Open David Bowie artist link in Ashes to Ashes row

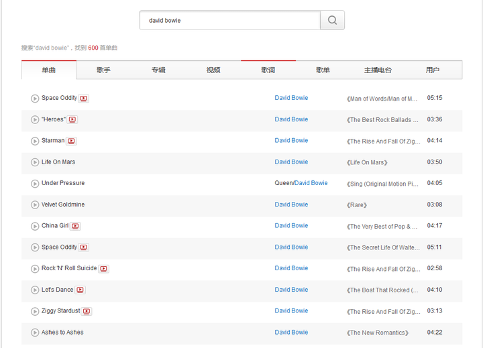(x=291, y=333)
